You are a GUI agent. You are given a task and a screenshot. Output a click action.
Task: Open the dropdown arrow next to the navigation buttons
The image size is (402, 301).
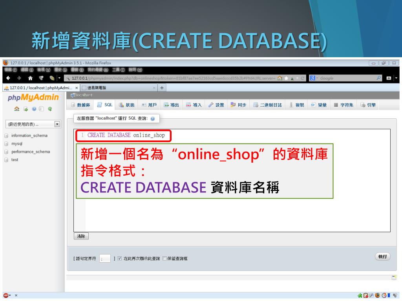[60, 78]
